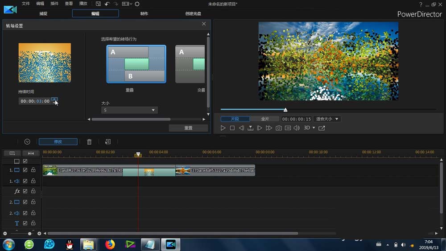Click the 重置 reset button
Screen dimensions: 446x251
click(x=188, y=128)
